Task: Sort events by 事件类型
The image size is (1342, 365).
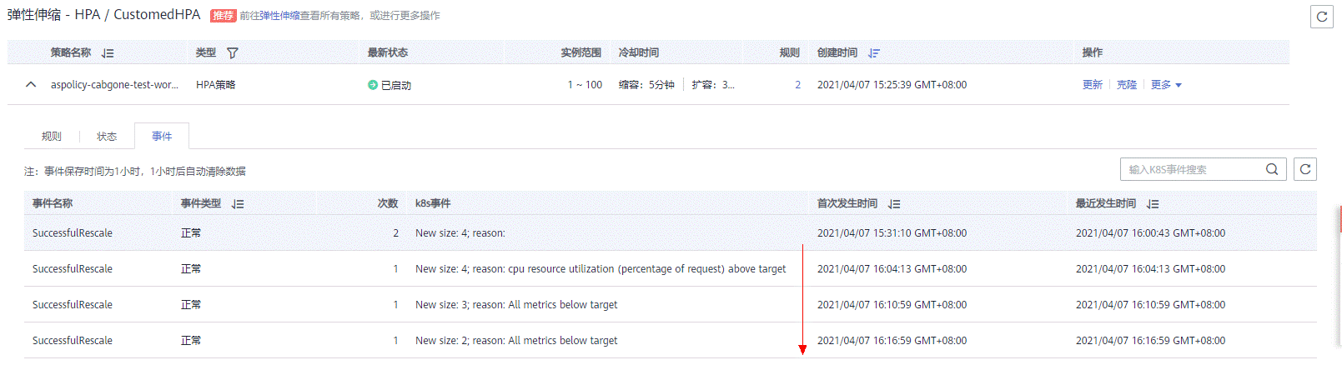Action: (238, 204)
